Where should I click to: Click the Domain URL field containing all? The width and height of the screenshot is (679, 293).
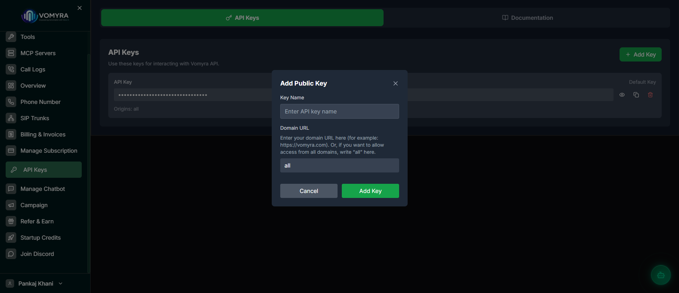340,165
